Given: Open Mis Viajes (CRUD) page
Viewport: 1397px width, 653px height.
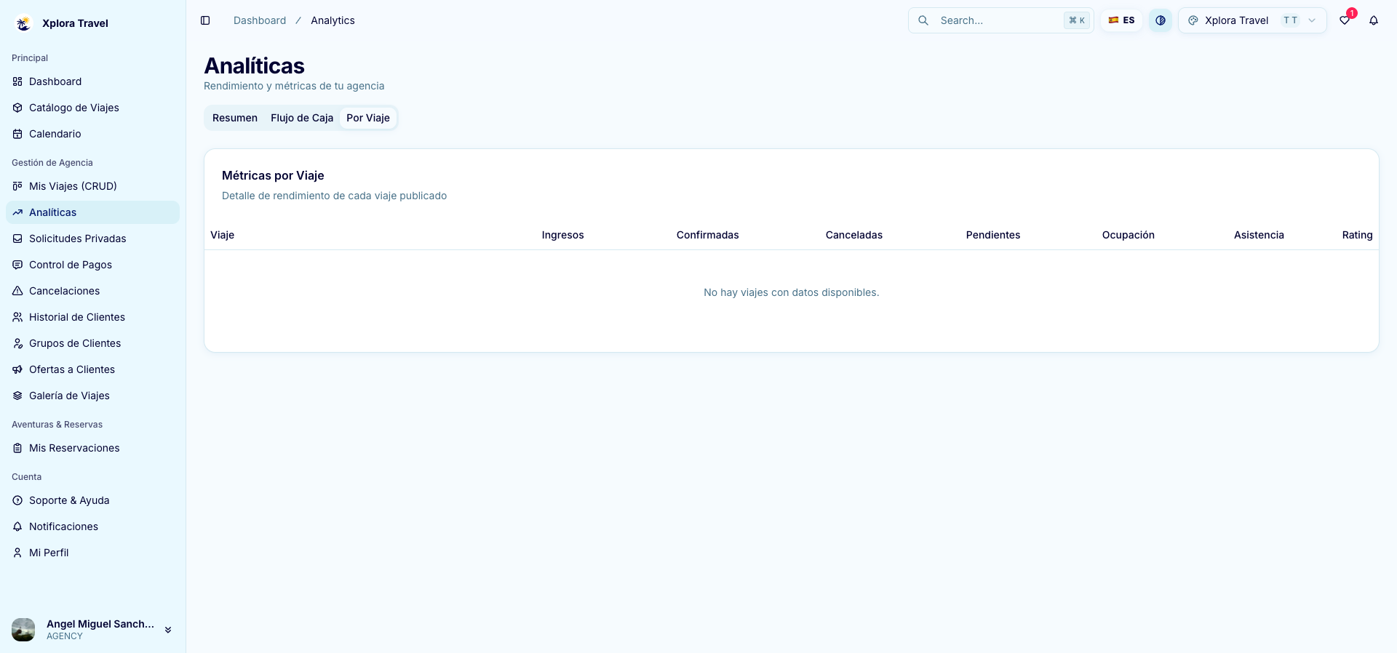Looking at the screenshot, I should point(92,186).
